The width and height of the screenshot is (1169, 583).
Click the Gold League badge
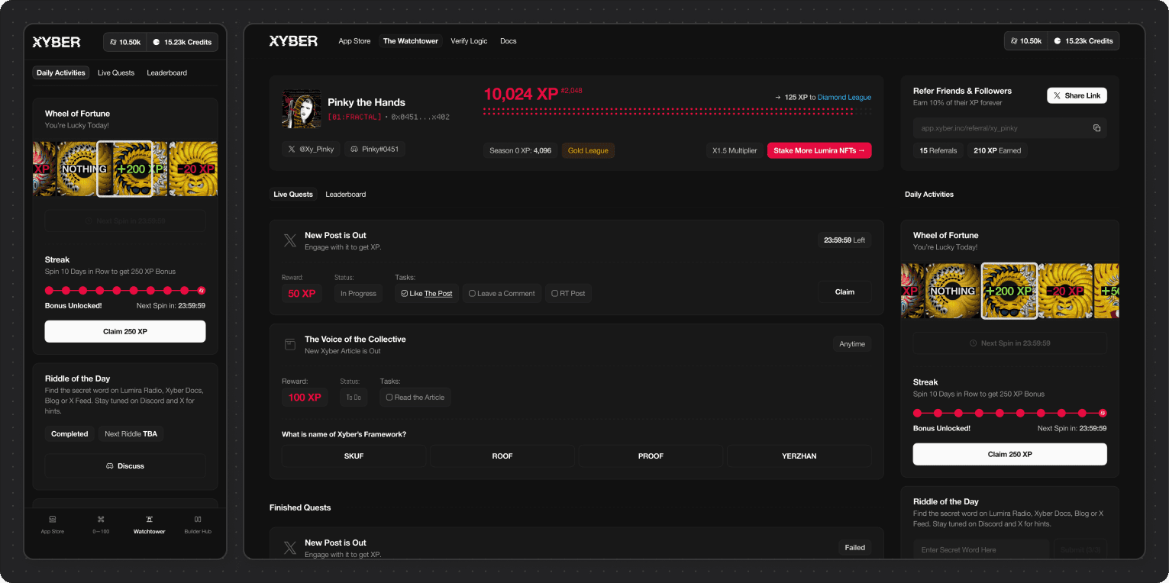coord(588,150)
